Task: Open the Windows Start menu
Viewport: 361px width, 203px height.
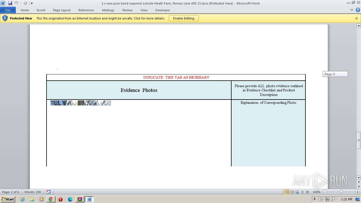Action: (x=8, y=199)
